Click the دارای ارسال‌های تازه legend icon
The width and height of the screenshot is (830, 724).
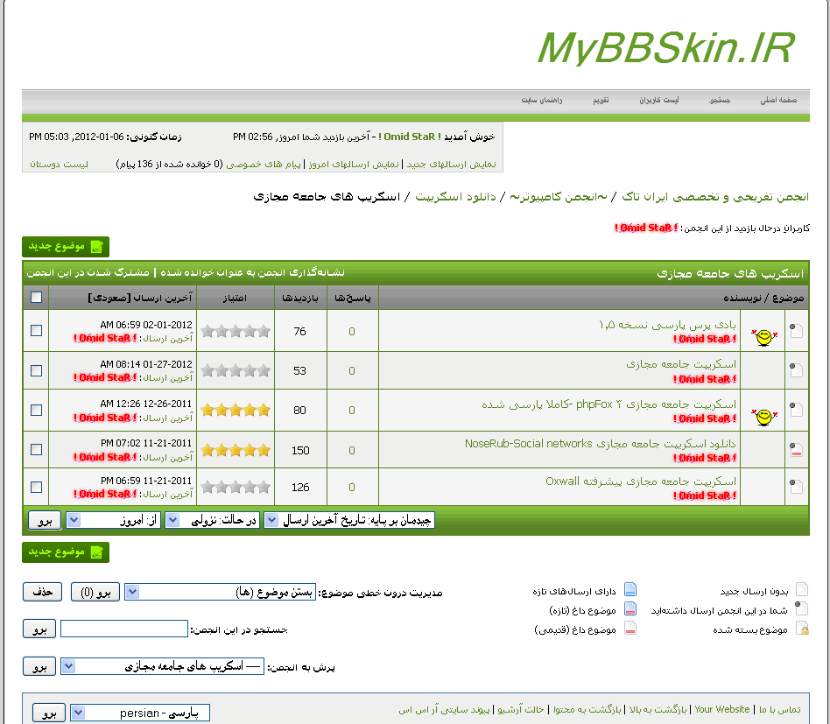click(x=630, y=590)
